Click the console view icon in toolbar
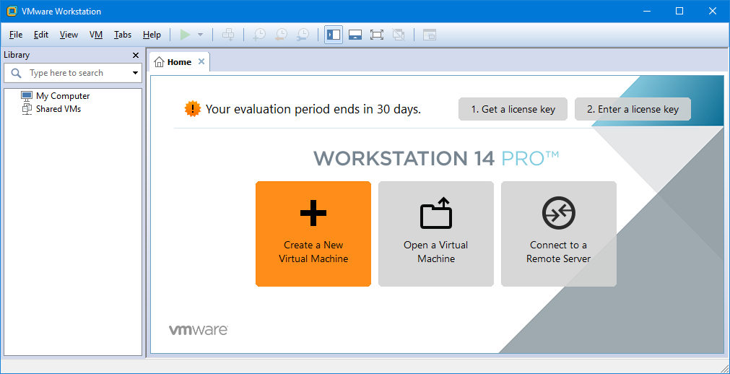This screenshot has width=730, height=374. 430,35
